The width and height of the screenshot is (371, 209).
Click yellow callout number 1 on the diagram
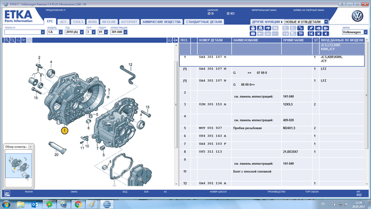[64, 131]
